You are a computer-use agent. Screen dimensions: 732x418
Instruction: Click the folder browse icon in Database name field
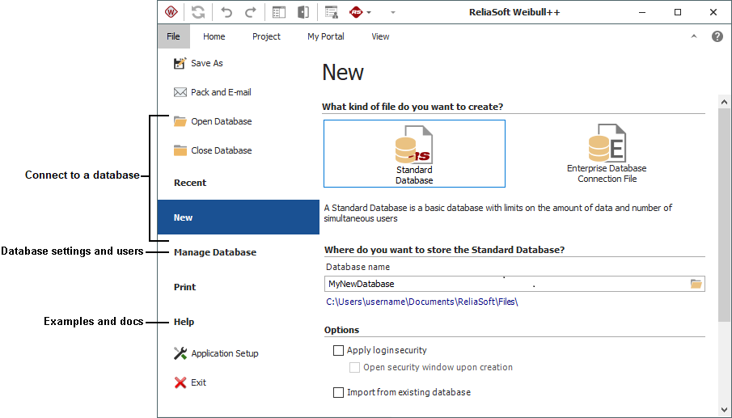point(696,284)
